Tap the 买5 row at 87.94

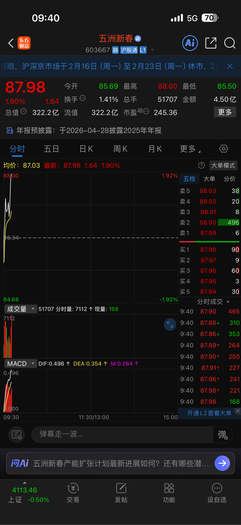(x=209, y=292)
